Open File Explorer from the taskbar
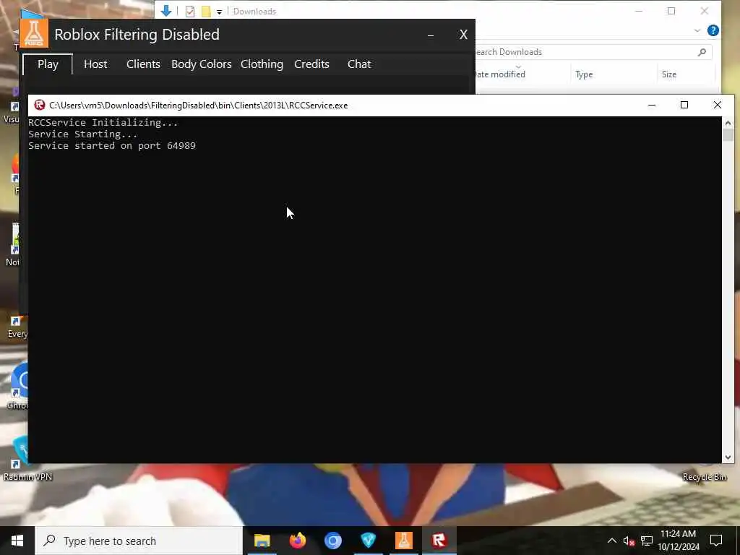 [262, 541]
